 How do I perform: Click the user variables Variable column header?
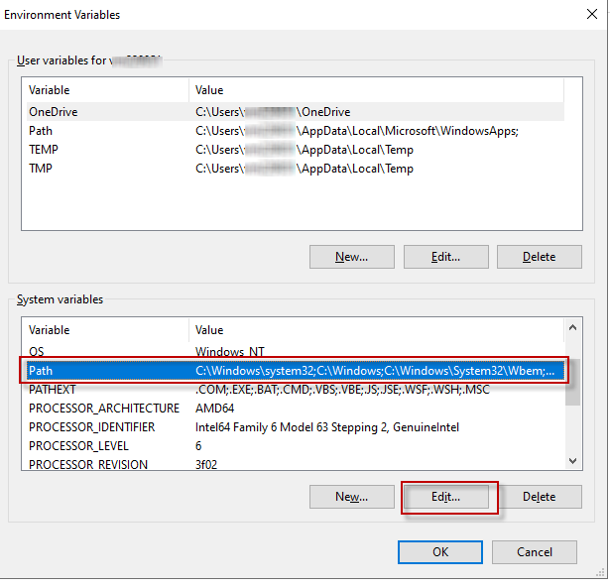pyautogui.click(x=106, y=90)
